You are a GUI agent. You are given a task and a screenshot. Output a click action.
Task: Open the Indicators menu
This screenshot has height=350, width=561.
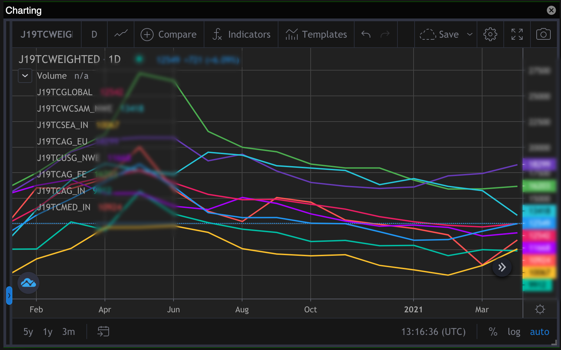[x=241, y=34]
